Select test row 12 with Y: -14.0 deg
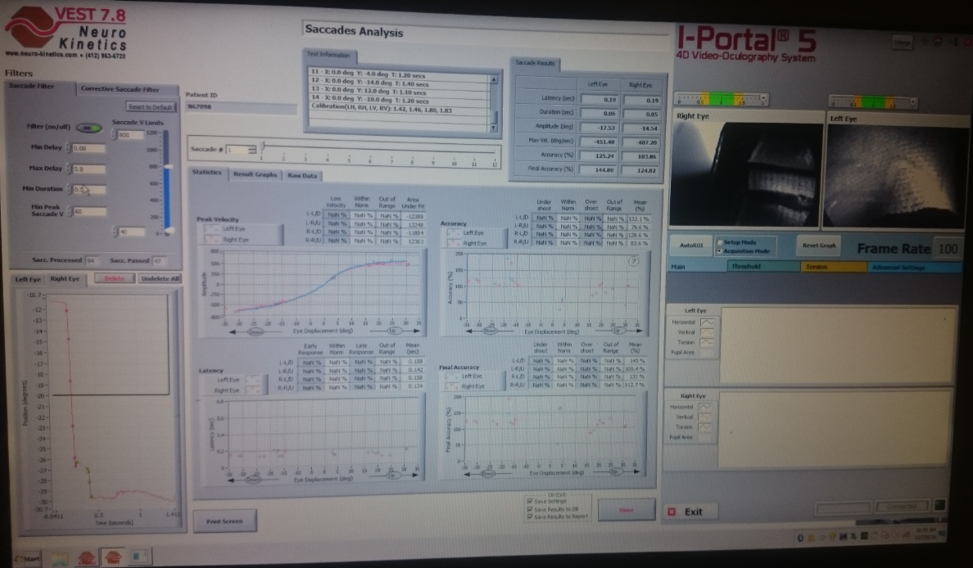Image resolution: width=973 pixels, height=568 pixels. tap(399, 83)
